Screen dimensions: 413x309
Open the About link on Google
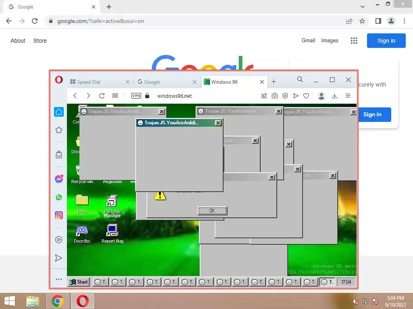tap(18, 41)
